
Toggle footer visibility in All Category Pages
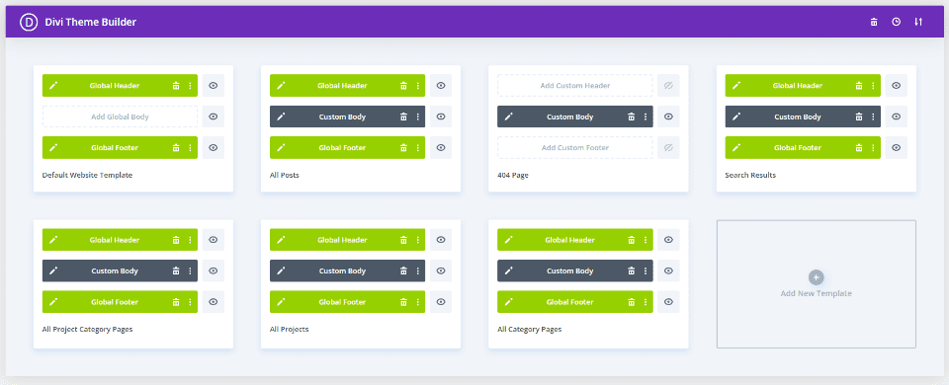pos(668,302)
